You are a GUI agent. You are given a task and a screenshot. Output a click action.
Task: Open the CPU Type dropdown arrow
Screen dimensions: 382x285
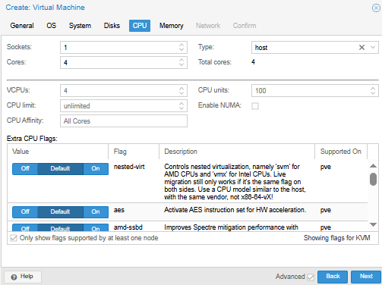(373, 47)
